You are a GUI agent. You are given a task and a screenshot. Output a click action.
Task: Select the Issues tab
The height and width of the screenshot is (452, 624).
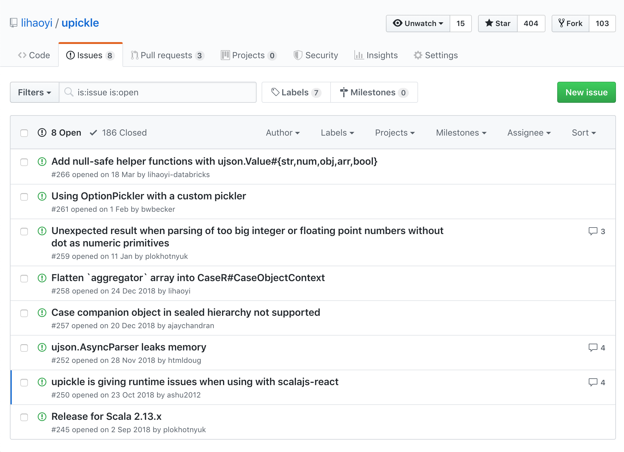(x=91, y=55)
